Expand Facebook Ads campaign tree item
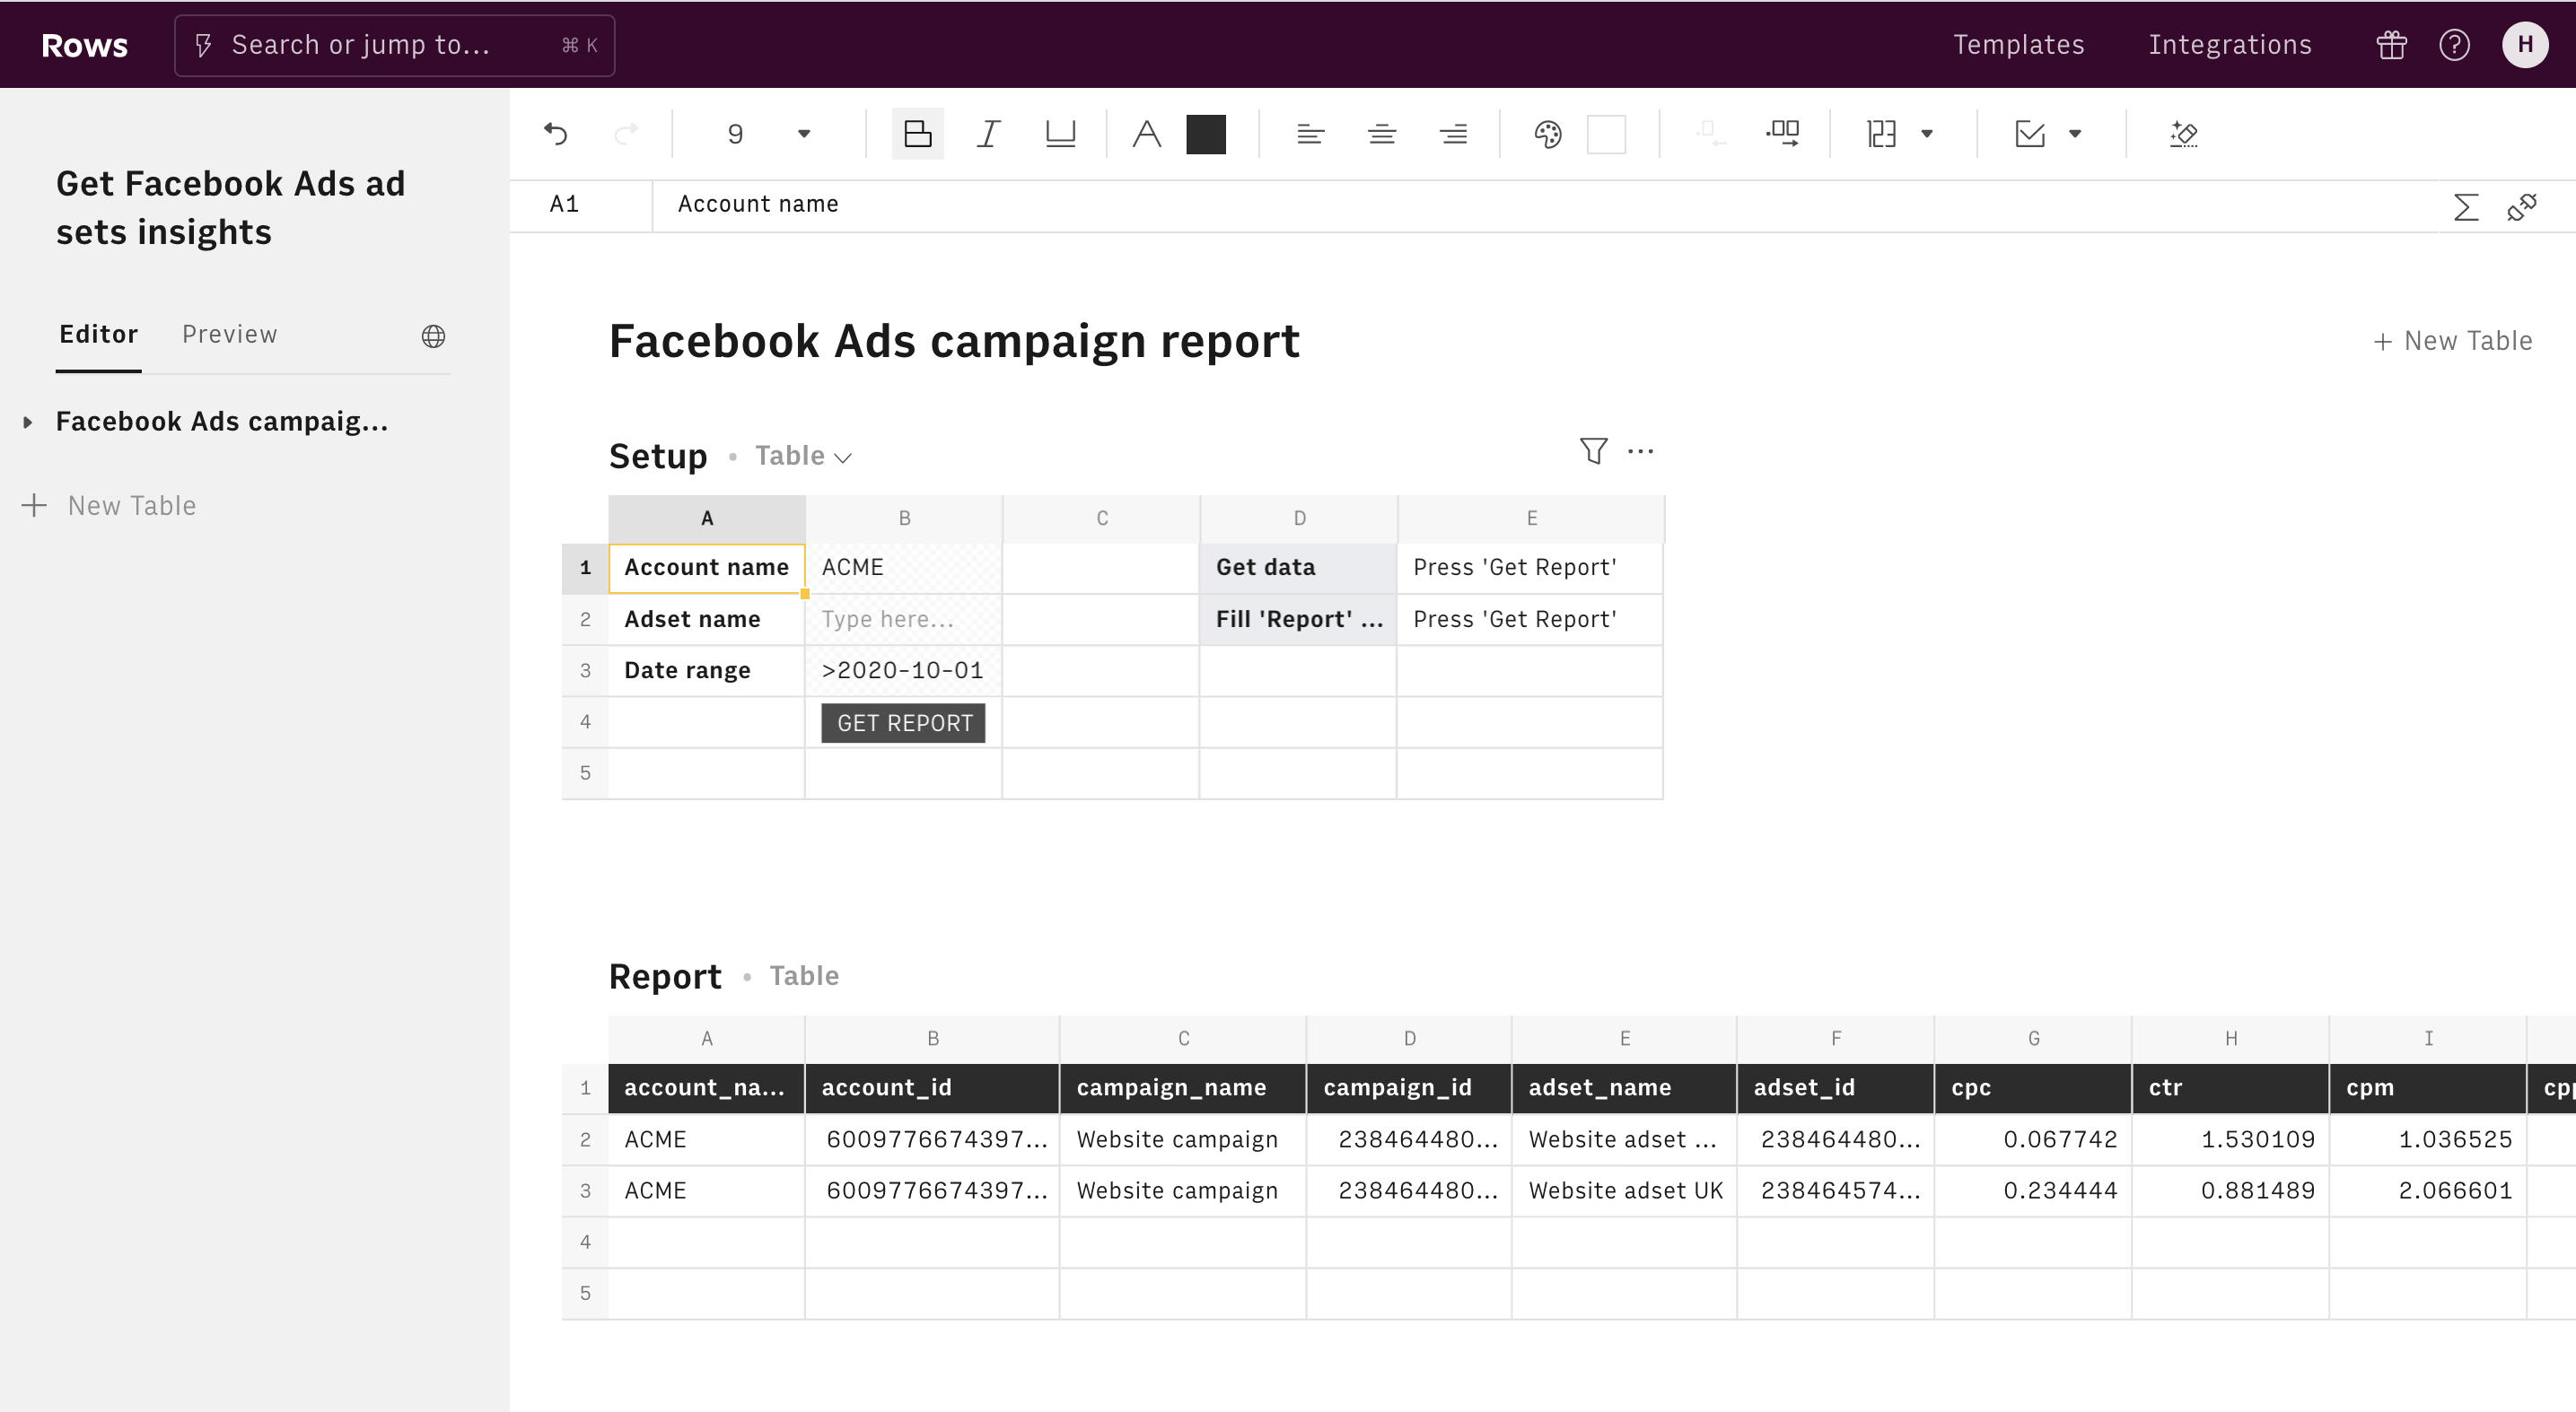This screenshot has height=1412, width=2576. [28, 423]
